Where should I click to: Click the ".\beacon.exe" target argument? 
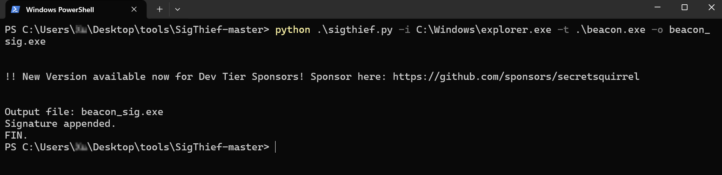pyautogui.click(x=610, y=30)
